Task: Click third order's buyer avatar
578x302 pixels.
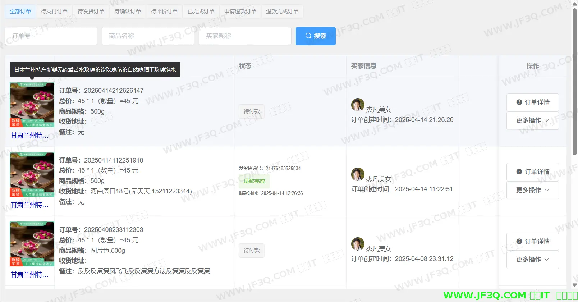Action: (358, 244)
